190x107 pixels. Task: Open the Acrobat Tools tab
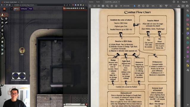pyautogui.click(x=98, y=2)
